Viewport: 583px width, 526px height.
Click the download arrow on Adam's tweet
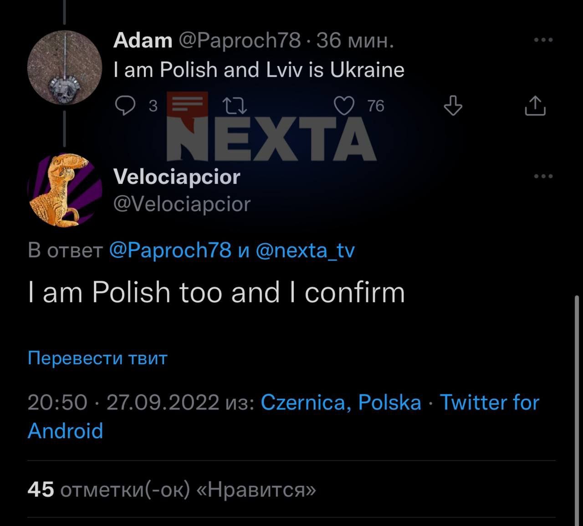[453, 106]
